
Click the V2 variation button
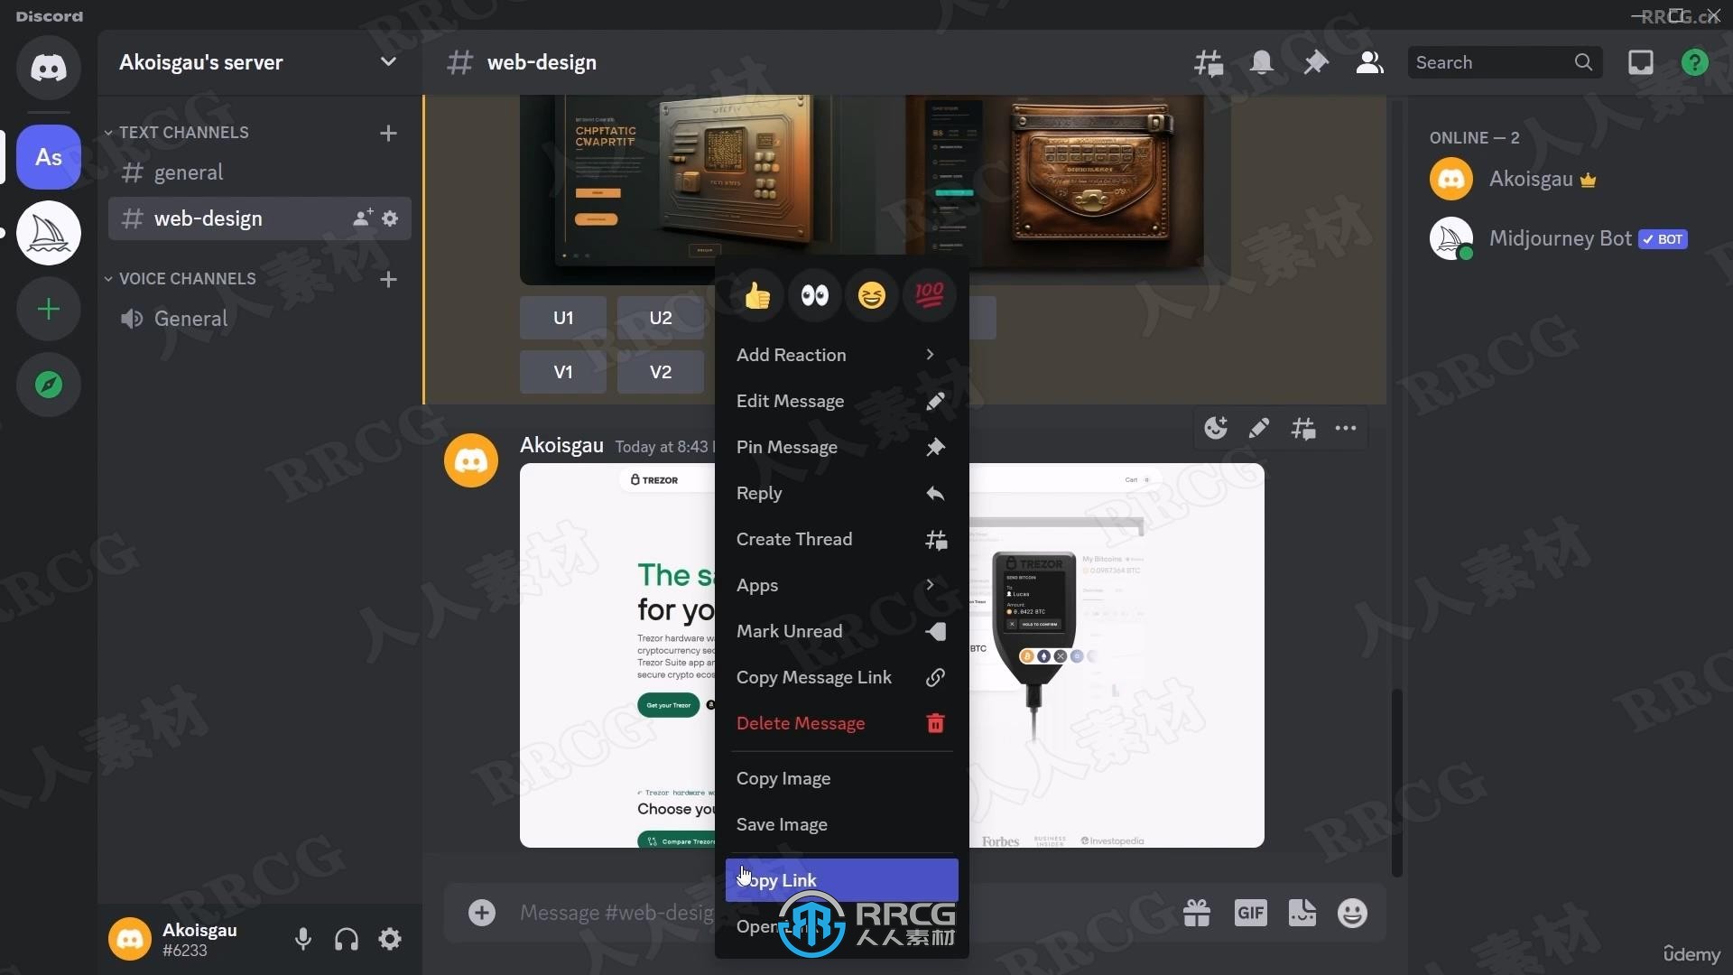click(x=661, y=372)
